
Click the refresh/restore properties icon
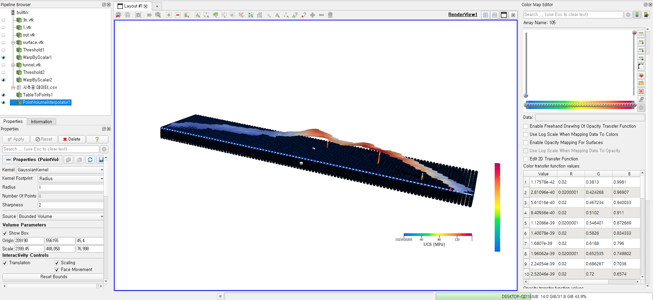(x=90, y=160)
